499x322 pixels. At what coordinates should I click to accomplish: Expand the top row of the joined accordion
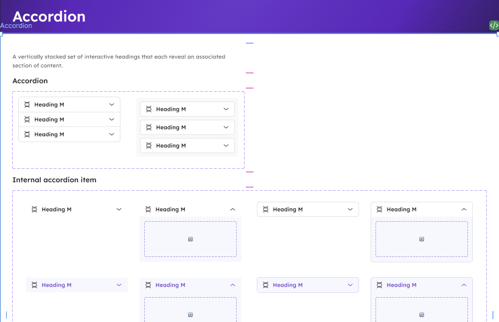[69, 104]
